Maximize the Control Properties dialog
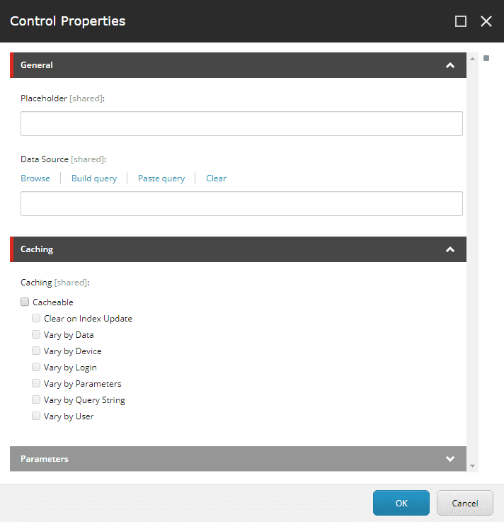The image size is (504, 522). tap(460, 21)
